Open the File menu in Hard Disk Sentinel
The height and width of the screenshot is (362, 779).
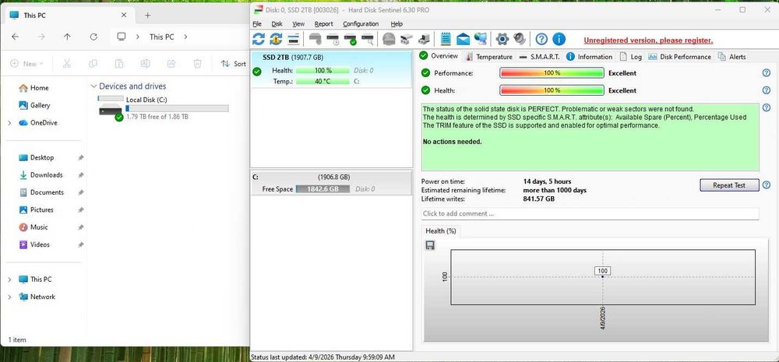257,24
